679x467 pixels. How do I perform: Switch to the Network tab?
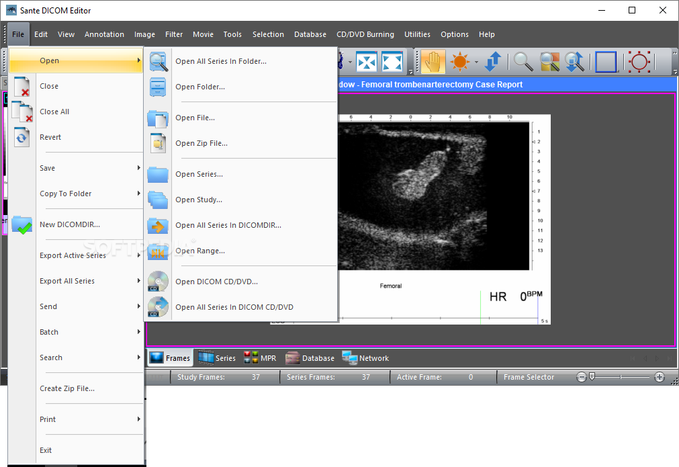click(365, 358)
